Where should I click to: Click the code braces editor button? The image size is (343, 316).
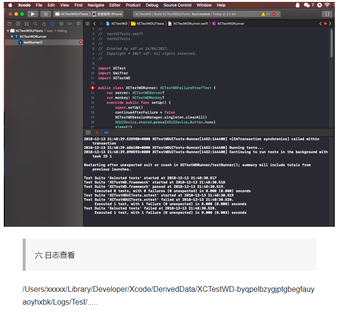(x=327, y=14)
